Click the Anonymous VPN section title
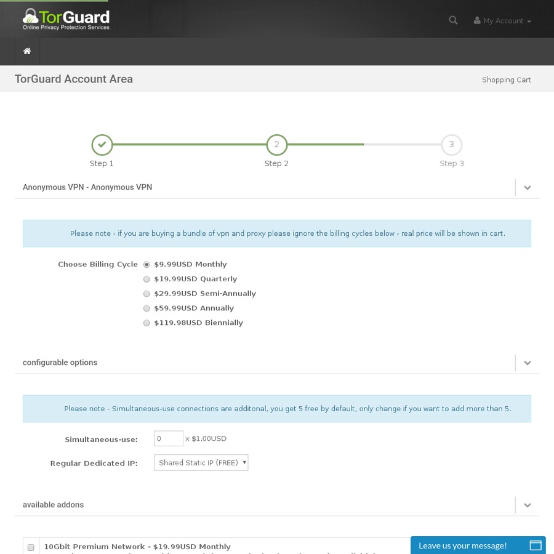Viewport: 554px width, 554px height. coord(87,187)
